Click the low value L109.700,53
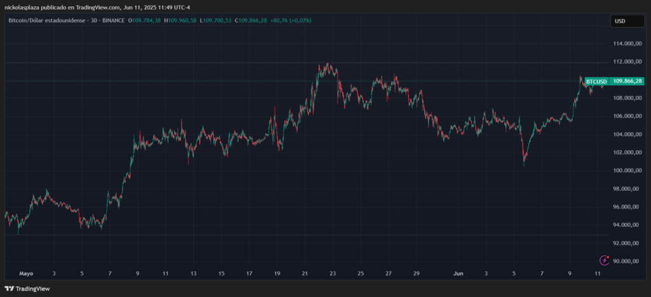The image size is (651, 297). click(x=215, y=20)
